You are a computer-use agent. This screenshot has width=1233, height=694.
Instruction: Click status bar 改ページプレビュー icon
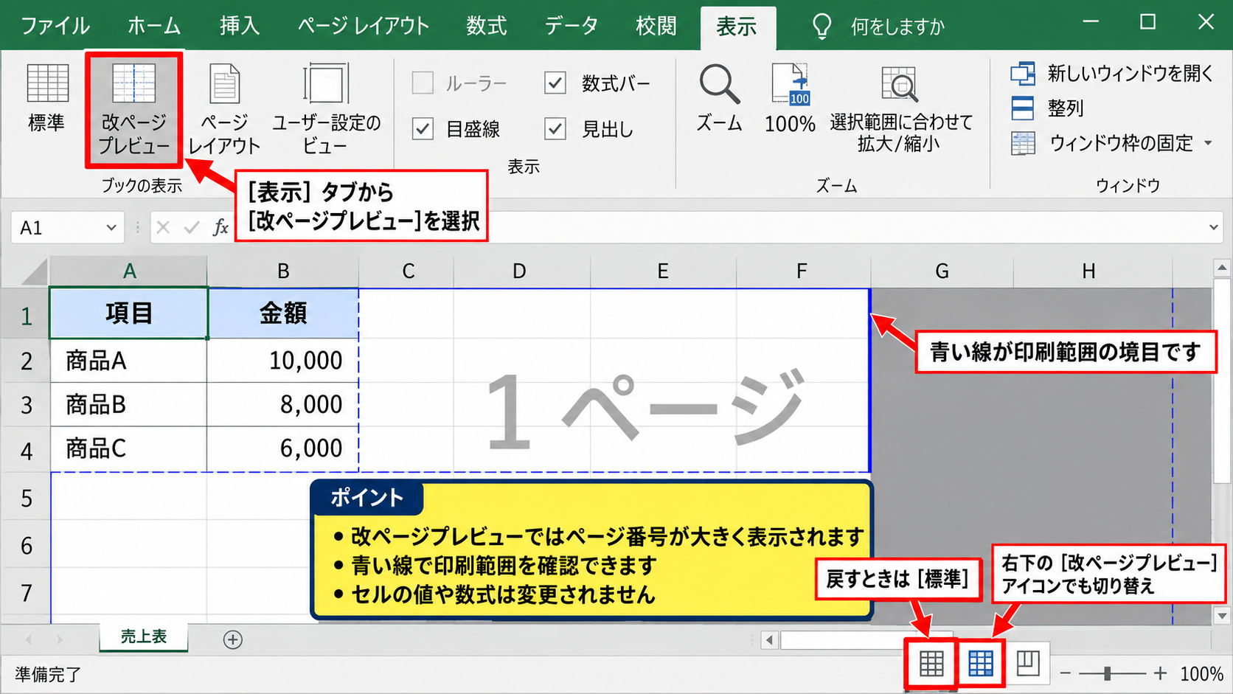(x=981, y=664)
